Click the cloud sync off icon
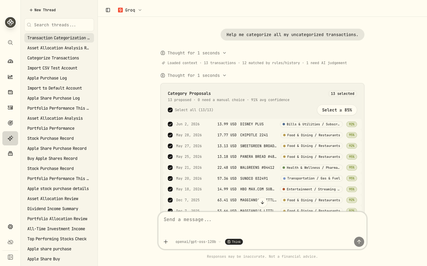Screen dimensions: 427x266 (x=10, y=242)
